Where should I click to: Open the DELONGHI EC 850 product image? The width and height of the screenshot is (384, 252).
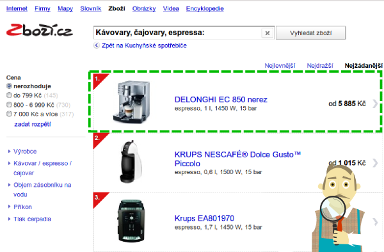[x=131, y=102]
